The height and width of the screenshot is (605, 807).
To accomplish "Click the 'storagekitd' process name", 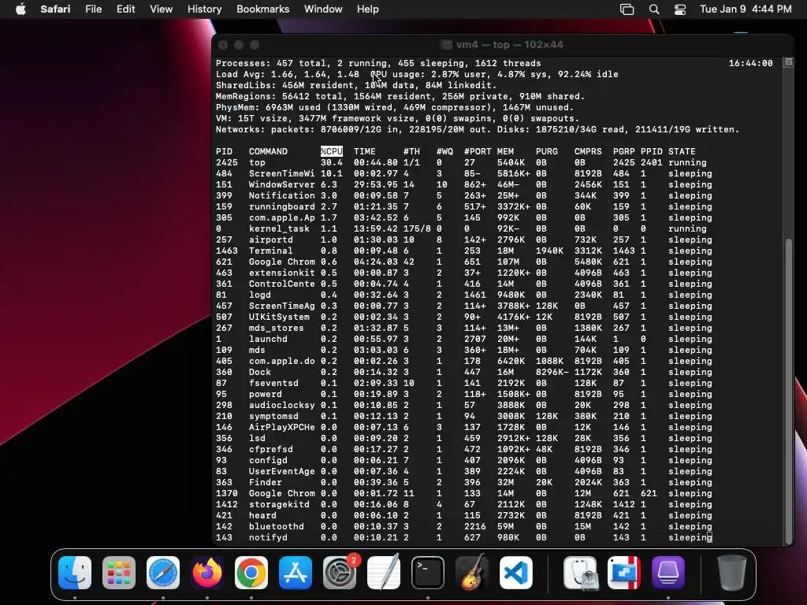I will point(279,504).
